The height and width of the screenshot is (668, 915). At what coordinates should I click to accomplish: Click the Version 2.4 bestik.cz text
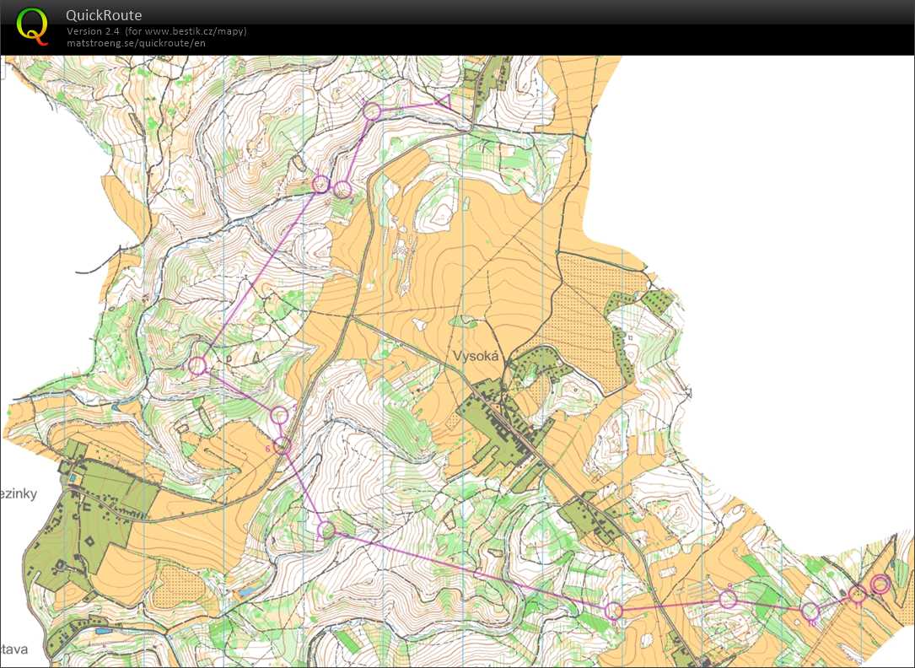tap(156, 31)
